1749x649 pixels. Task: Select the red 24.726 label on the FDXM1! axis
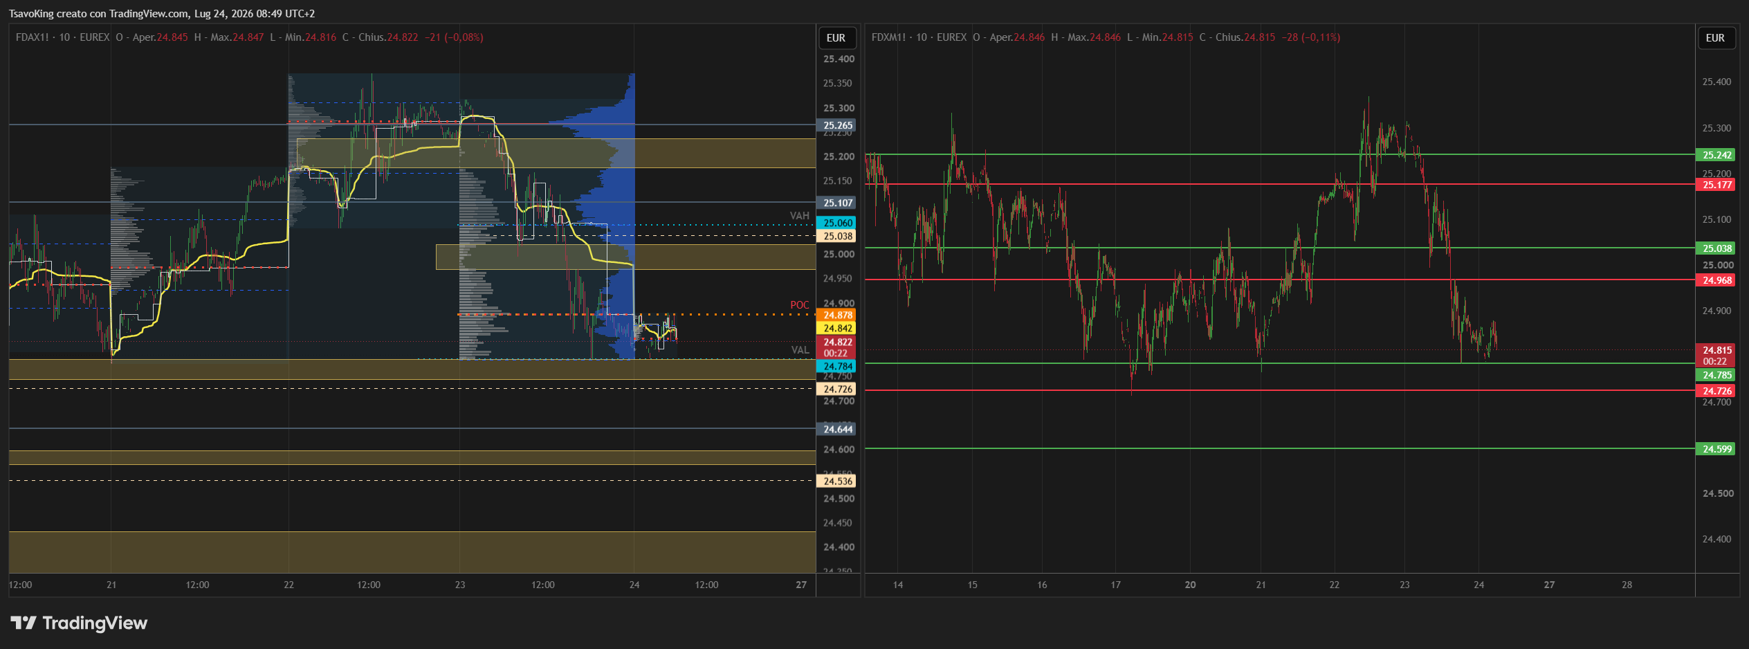1716,391
